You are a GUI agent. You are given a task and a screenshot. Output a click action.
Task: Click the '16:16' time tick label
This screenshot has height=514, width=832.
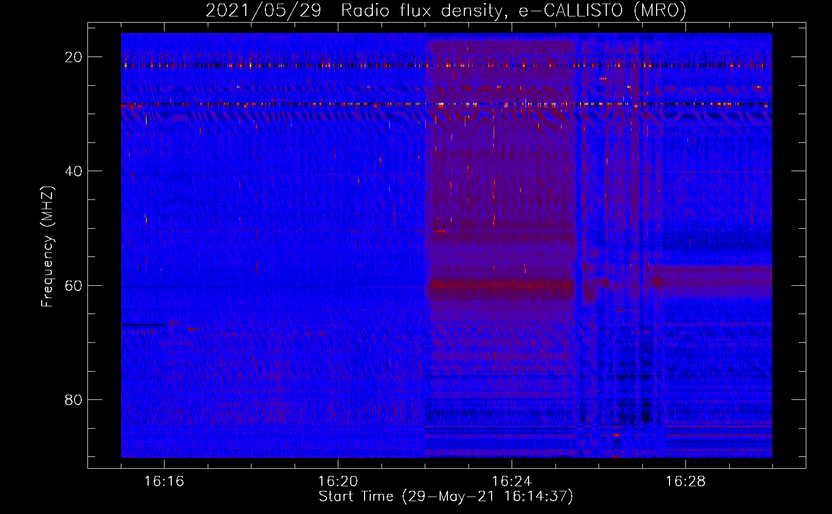164,482
